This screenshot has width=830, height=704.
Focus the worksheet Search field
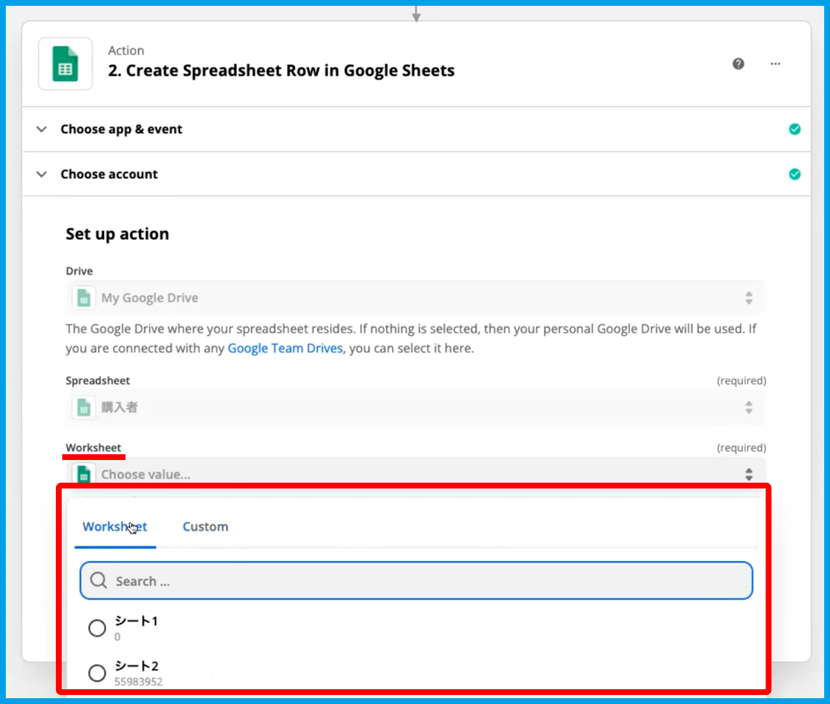point(416,581)
